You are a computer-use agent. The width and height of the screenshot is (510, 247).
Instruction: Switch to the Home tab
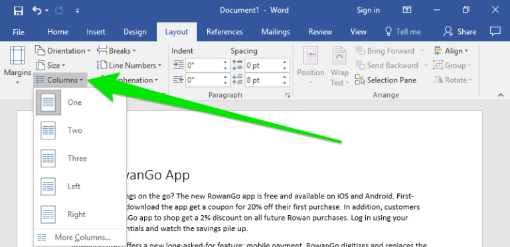[58, 32]
